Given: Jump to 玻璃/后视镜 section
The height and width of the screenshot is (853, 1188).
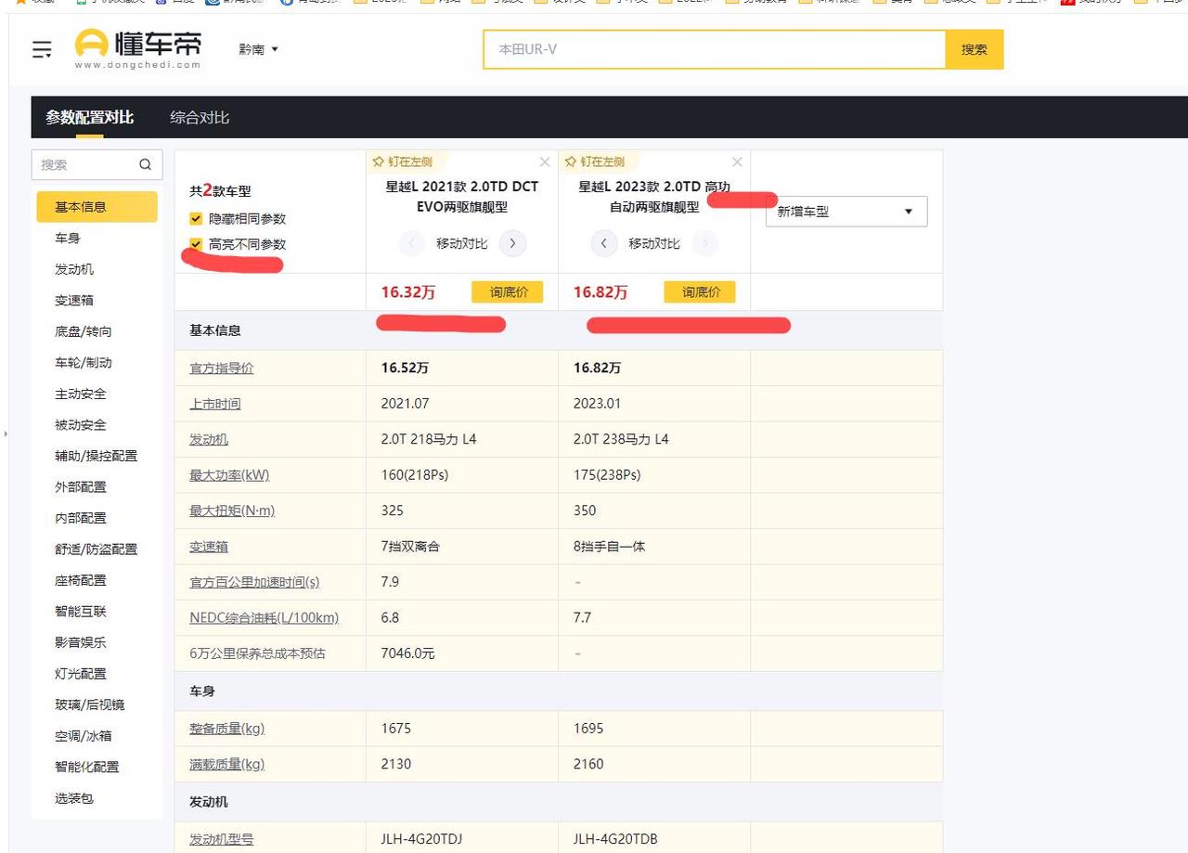Looking at the screenshot, I should [90, 704].
